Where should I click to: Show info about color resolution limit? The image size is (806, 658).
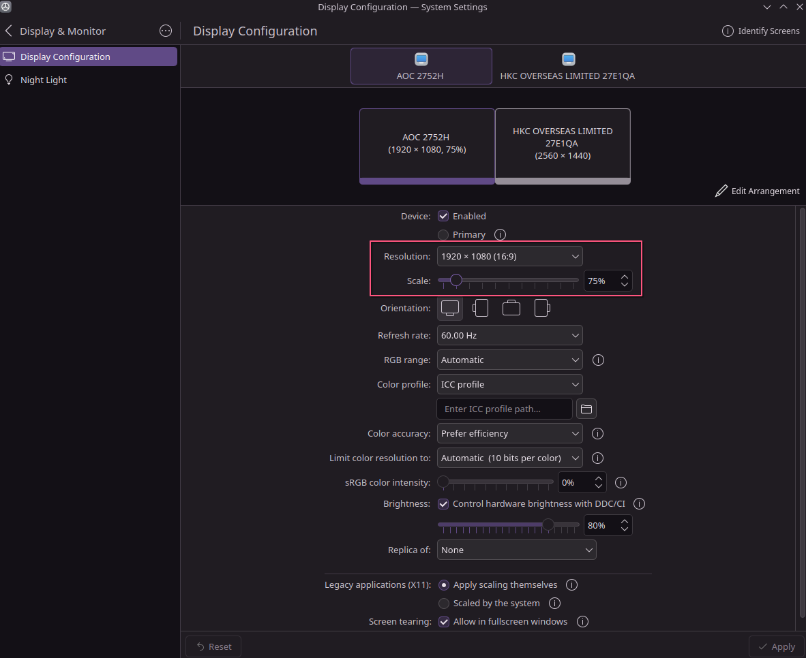pos(597,458)
